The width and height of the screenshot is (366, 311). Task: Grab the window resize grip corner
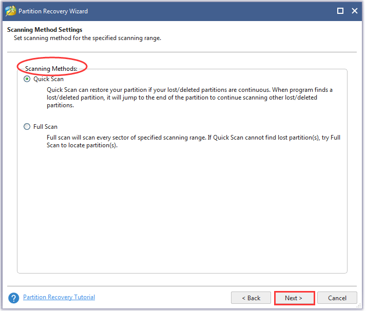pos(359,306)
